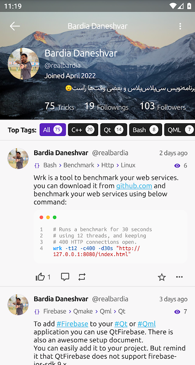This screenshot has width=195, height=365.
Task: View the 103 Followers list
Action: point(163,106)
